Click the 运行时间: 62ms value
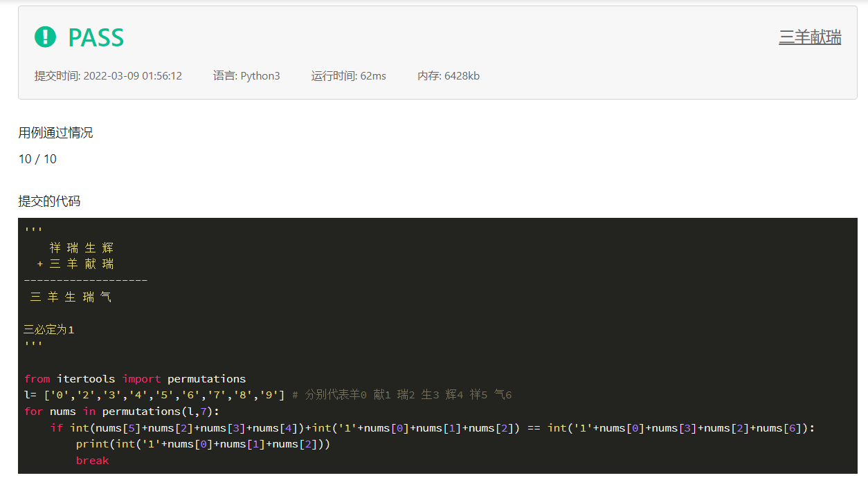The height and width of the screenshot is (480, 868). tap(349, 76)
